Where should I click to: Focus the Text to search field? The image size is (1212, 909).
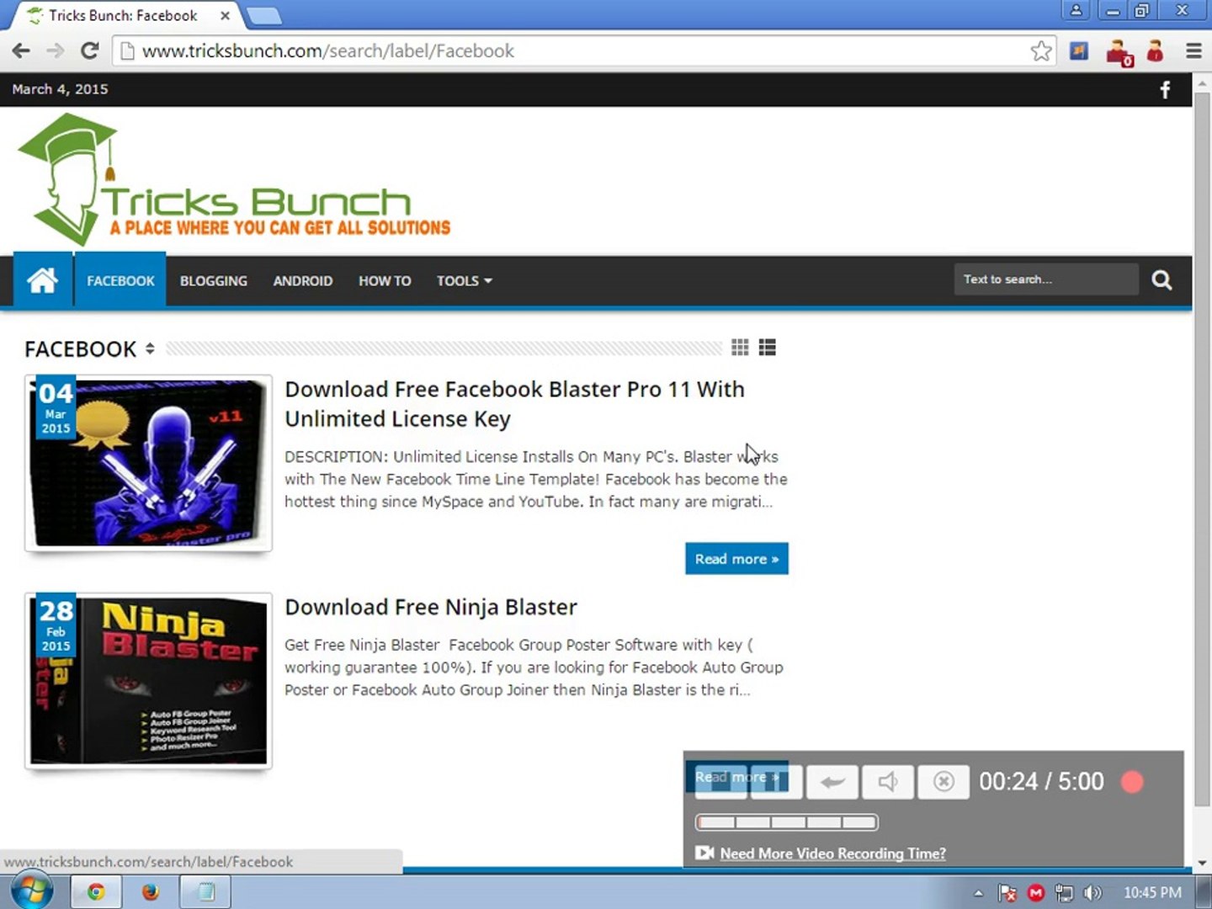(1046, 279)
